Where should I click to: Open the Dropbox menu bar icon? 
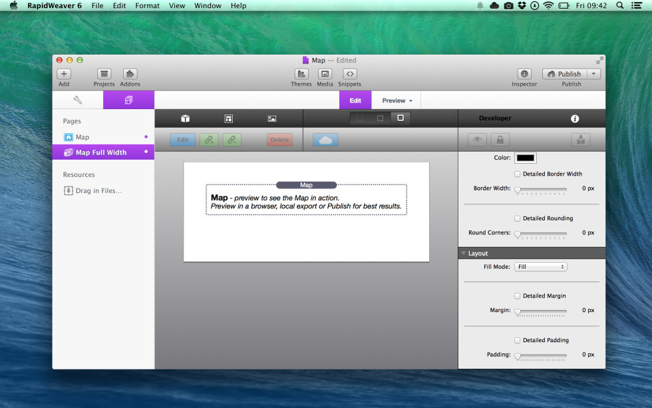click(x=522, y=5)
